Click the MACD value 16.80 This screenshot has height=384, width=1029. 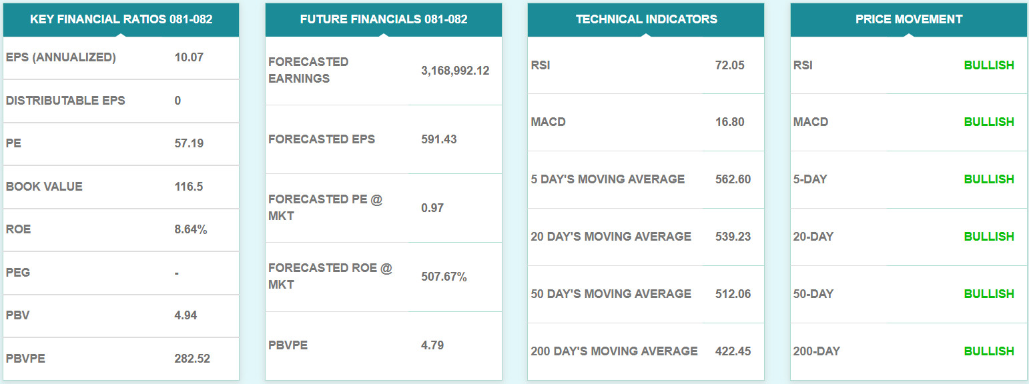[729, 122]
